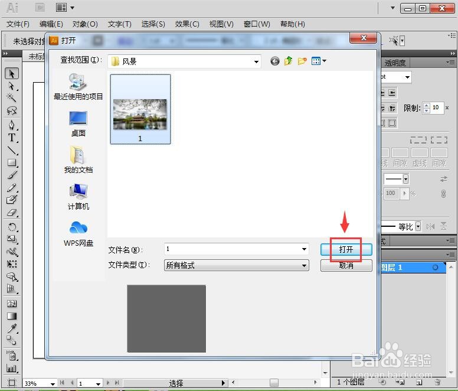Go to next artboard arrow
The width and height of the screenshot is (458, 391).
tap(108, 383)
